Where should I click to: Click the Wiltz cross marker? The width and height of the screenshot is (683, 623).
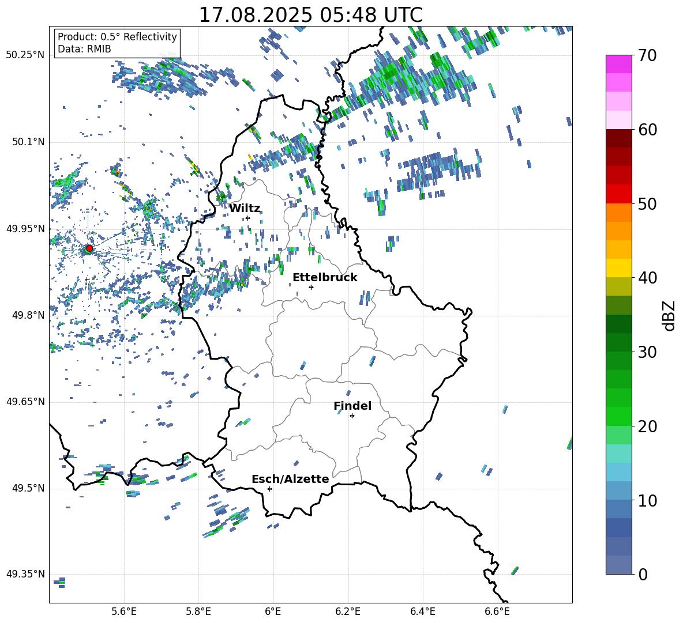pos(248,218)
